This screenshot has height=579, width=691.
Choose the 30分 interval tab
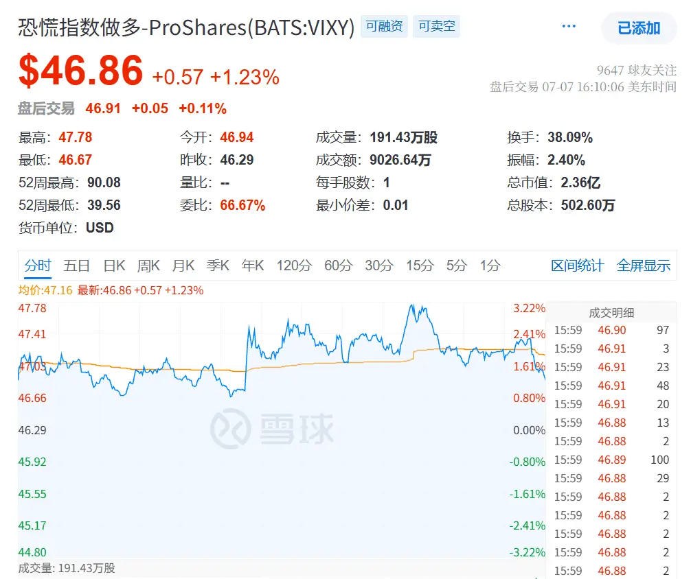379,265
